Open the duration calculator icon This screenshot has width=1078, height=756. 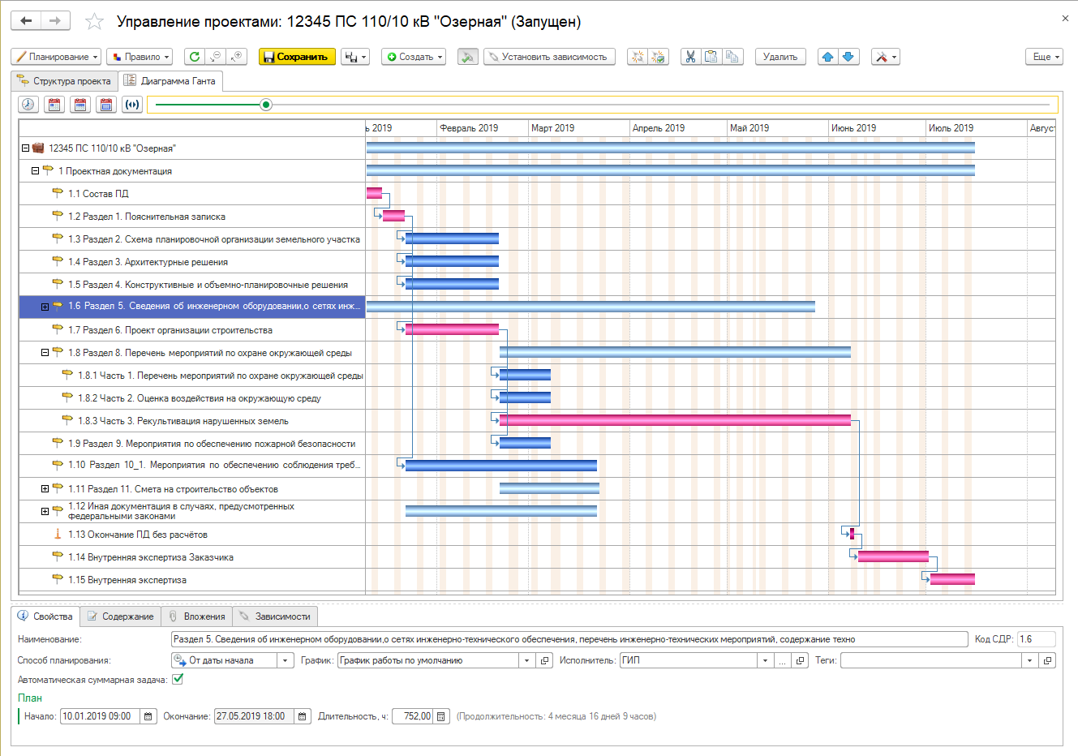[x=441, y=716]
